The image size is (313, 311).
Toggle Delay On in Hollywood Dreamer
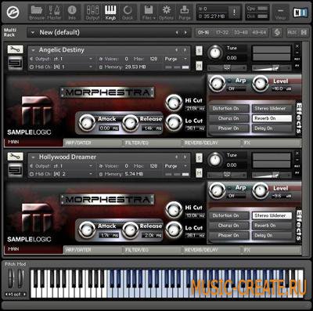tap(272, 235)
